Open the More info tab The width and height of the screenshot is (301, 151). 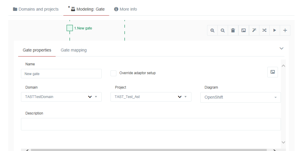126,9
